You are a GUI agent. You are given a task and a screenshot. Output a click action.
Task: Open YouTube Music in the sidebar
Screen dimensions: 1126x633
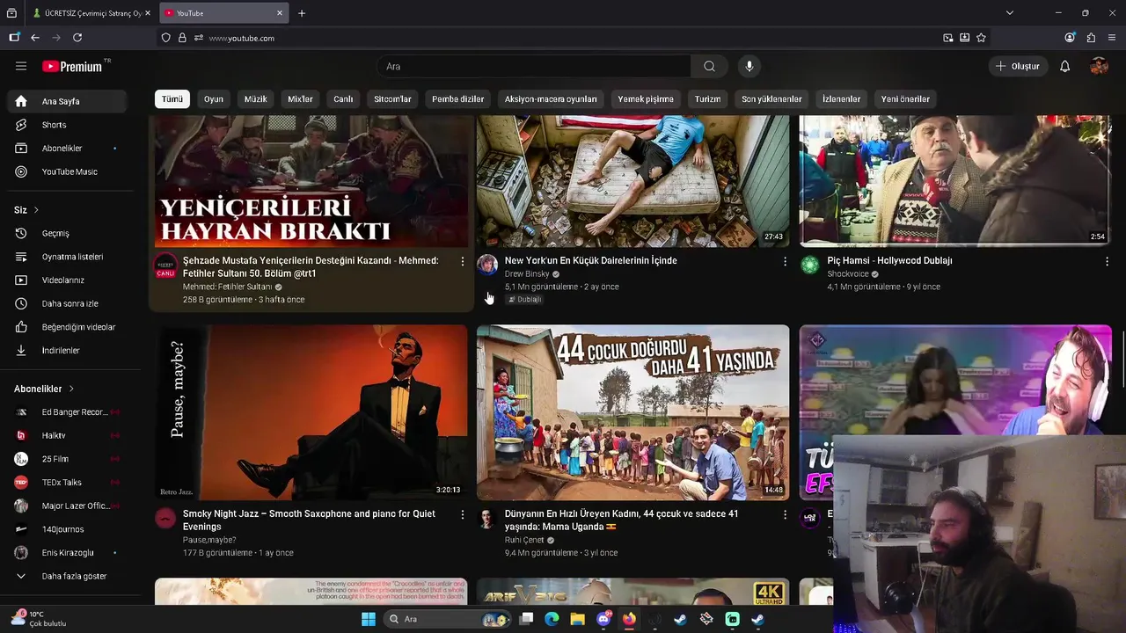(70, 171)
